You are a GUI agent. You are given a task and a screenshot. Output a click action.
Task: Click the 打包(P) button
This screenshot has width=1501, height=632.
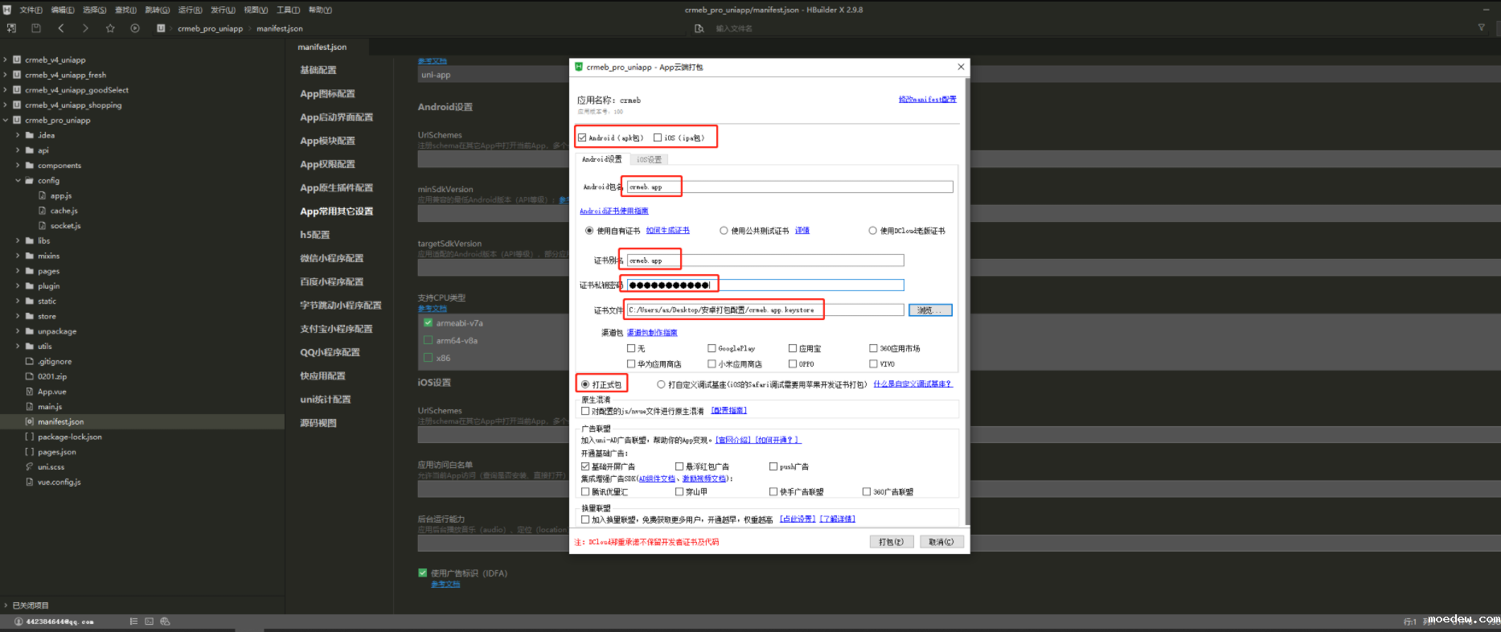[x=891, y=542]
